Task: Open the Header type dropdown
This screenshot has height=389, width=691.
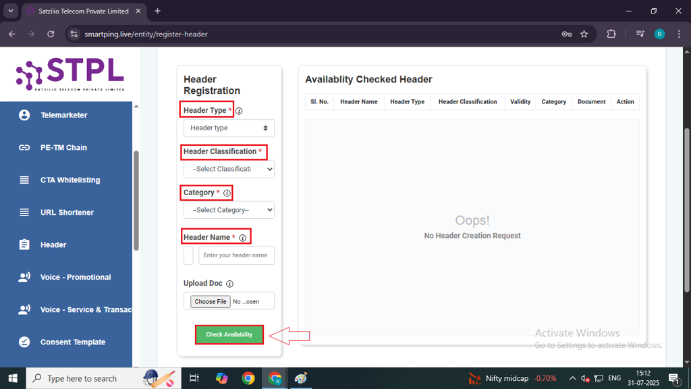Action: coord(229,128)
